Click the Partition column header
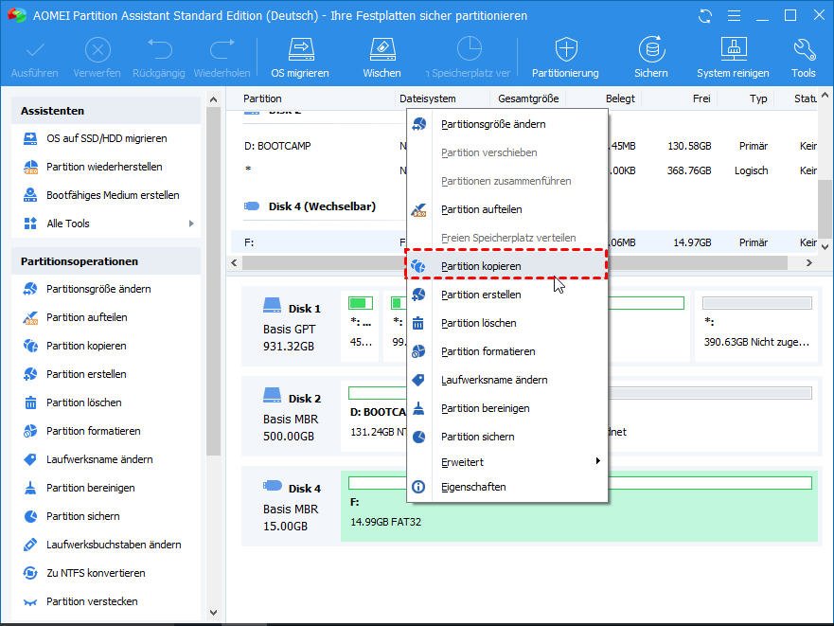 pyautogui.click(x=262, y=98)
